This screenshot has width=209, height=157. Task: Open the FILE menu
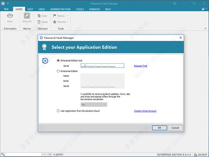6,9
